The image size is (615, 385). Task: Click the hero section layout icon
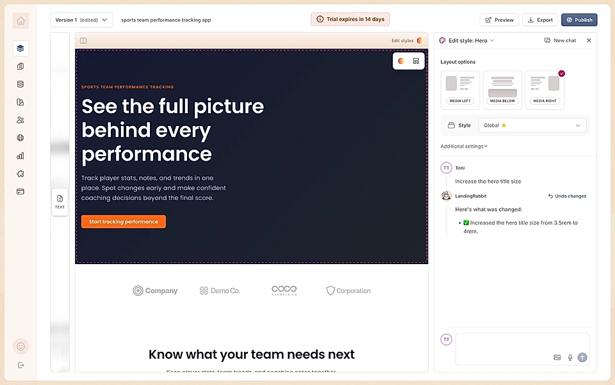pyautogui.click(x=416, y=61)
